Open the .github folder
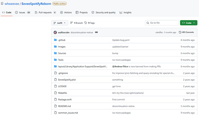The image size is (199, 115). (62, 40)
